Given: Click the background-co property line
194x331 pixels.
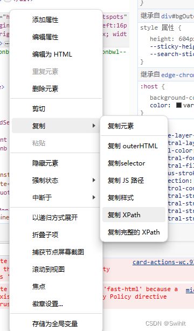Looking at the screenshot, I should point(172,98).
